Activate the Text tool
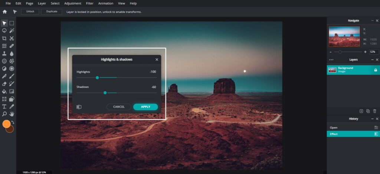Viewport: 380px width, 174px height. point(4,106)
